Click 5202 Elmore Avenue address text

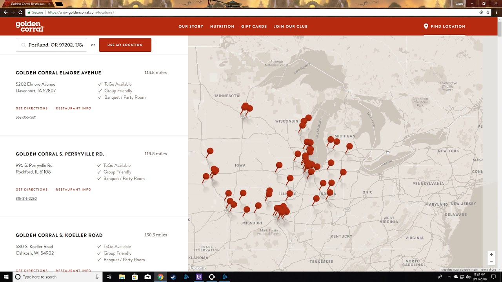35,84
